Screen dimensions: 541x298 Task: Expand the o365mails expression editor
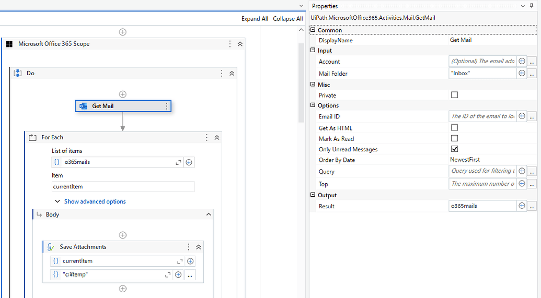[x=178, y=162]
